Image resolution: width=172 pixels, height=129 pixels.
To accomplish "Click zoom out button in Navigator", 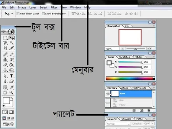I will tap(122, 49).
